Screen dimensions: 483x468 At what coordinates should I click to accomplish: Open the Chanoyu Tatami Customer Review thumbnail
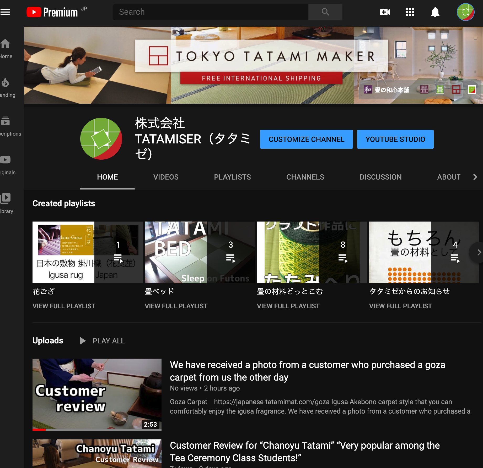(x=97, y=454)
